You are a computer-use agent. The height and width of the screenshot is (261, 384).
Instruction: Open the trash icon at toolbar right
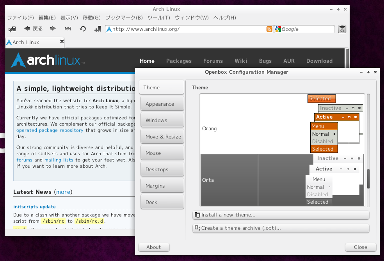(342, 29)
